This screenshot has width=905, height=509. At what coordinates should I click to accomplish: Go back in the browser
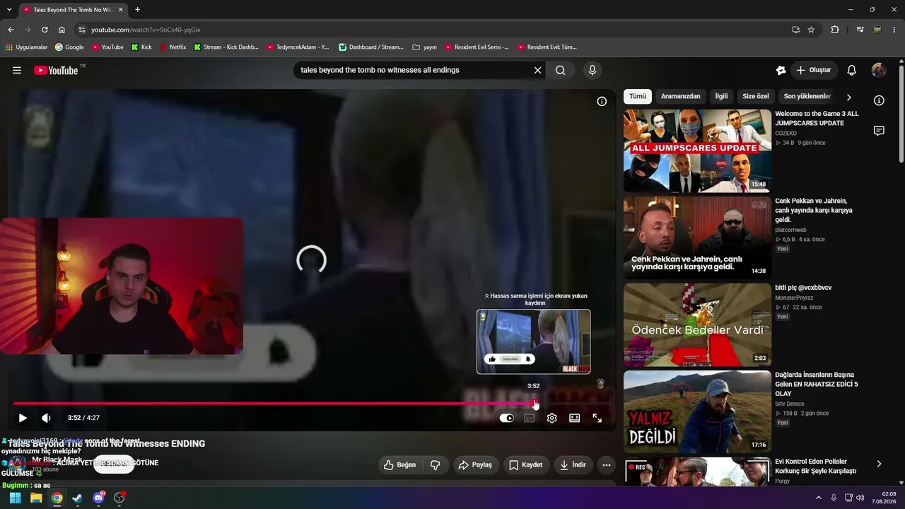pos(11,30)
